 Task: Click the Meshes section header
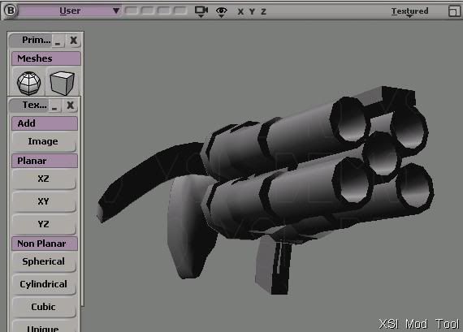46,58
